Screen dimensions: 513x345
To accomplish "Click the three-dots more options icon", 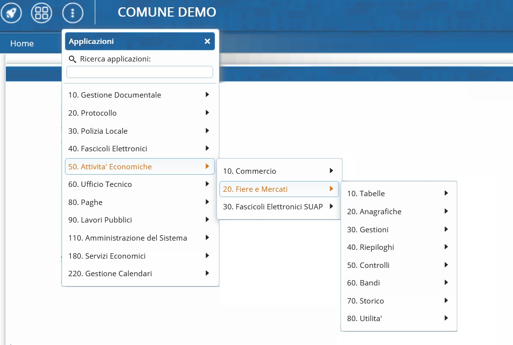I will click(x=73, y=13).
